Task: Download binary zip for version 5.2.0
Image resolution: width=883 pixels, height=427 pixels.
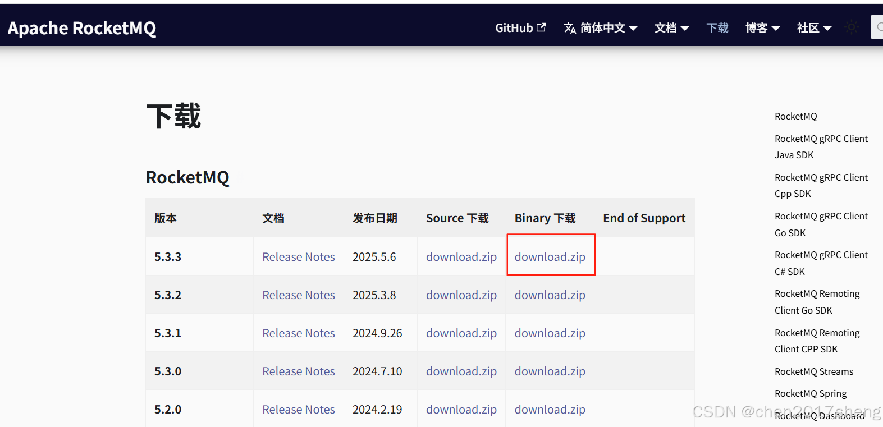Action: tap(550, 410)
